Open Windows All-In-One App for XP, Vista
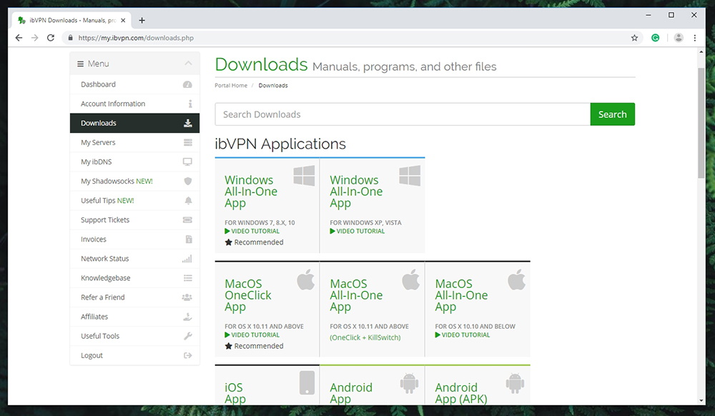Screen dimensions: 715x416 click(x=356, y=192)
